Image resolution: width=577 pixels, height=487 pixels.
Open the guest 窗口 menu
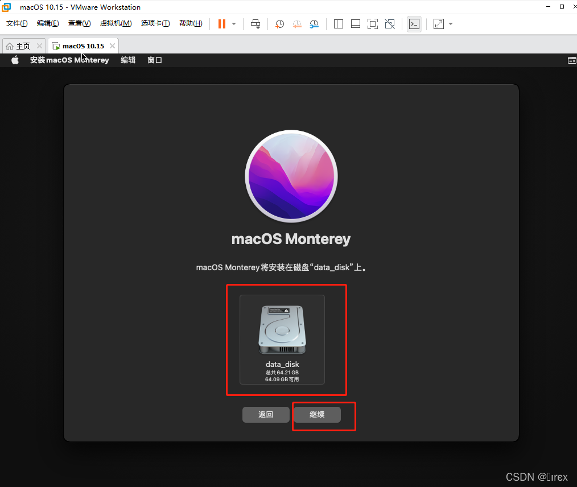point(155,60)
